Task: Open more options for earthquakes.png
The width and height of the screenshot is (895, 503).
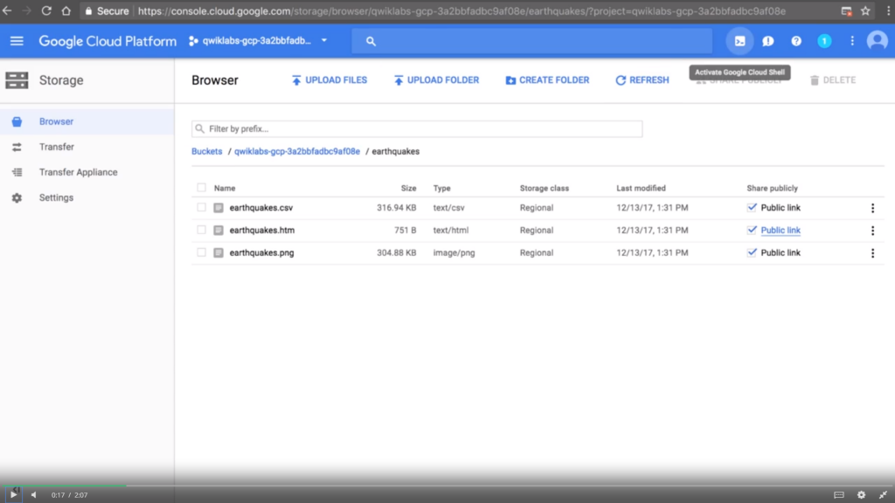Action: tap(873, 252)
